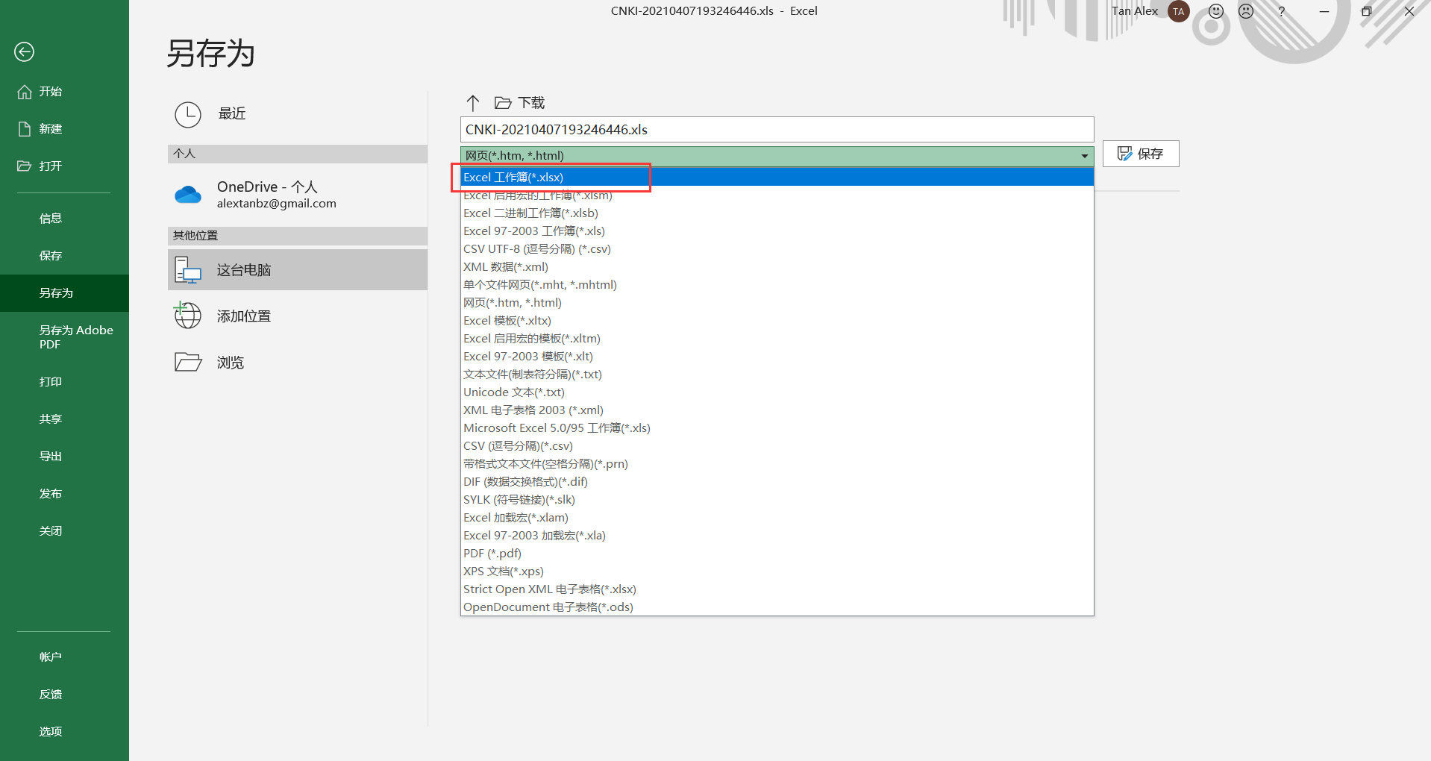1431x761 pixels.
Task: Click the clock icon for 最近
Action: (188, 115)
